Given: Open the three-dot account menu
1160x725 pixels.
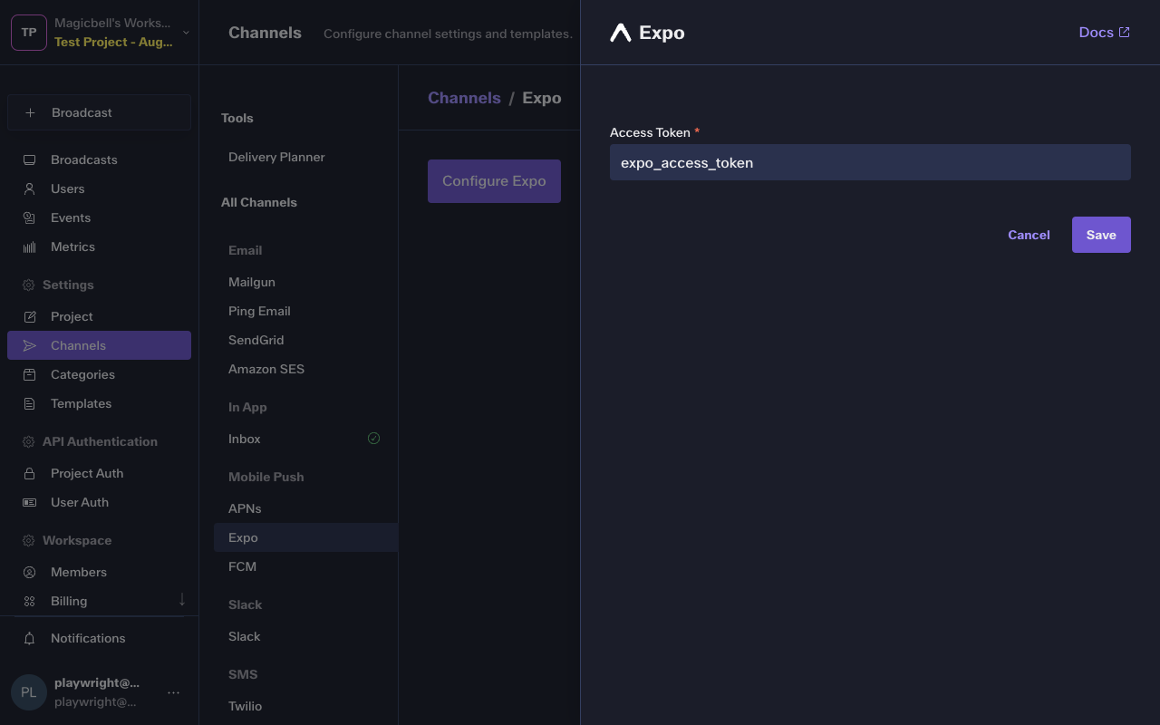Looking at the screenshot, I should tap(173, 692).
